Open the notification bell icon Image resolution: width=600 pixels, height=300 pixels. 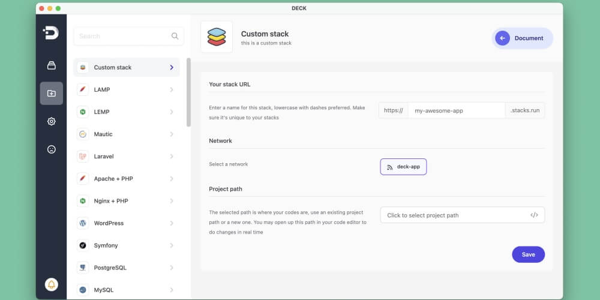pyautogui.click(x=51, y=284)
